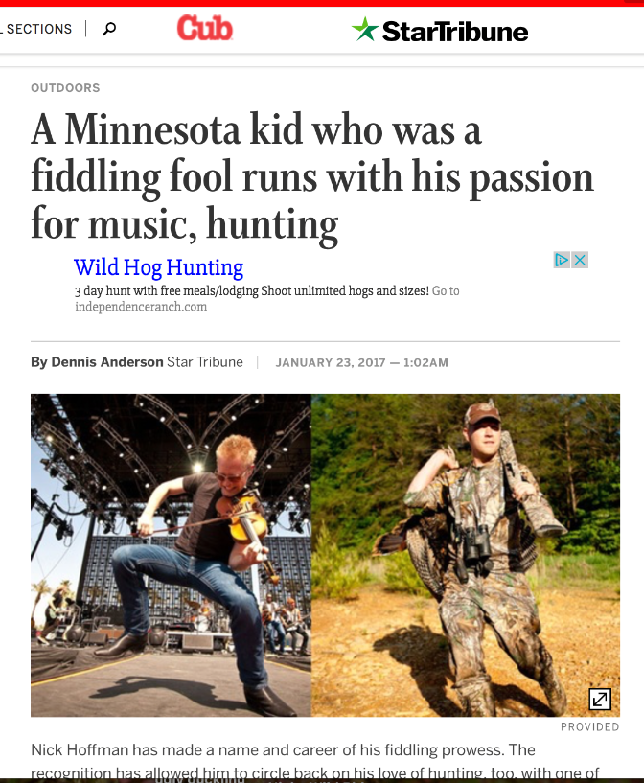Click the Go to text in the ad
This screenshot has width=644, height=783.
446,291
